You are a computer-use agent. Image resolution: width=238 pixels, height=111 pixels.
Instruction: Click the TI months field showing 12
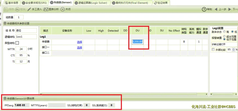click(x=21, y=61)
